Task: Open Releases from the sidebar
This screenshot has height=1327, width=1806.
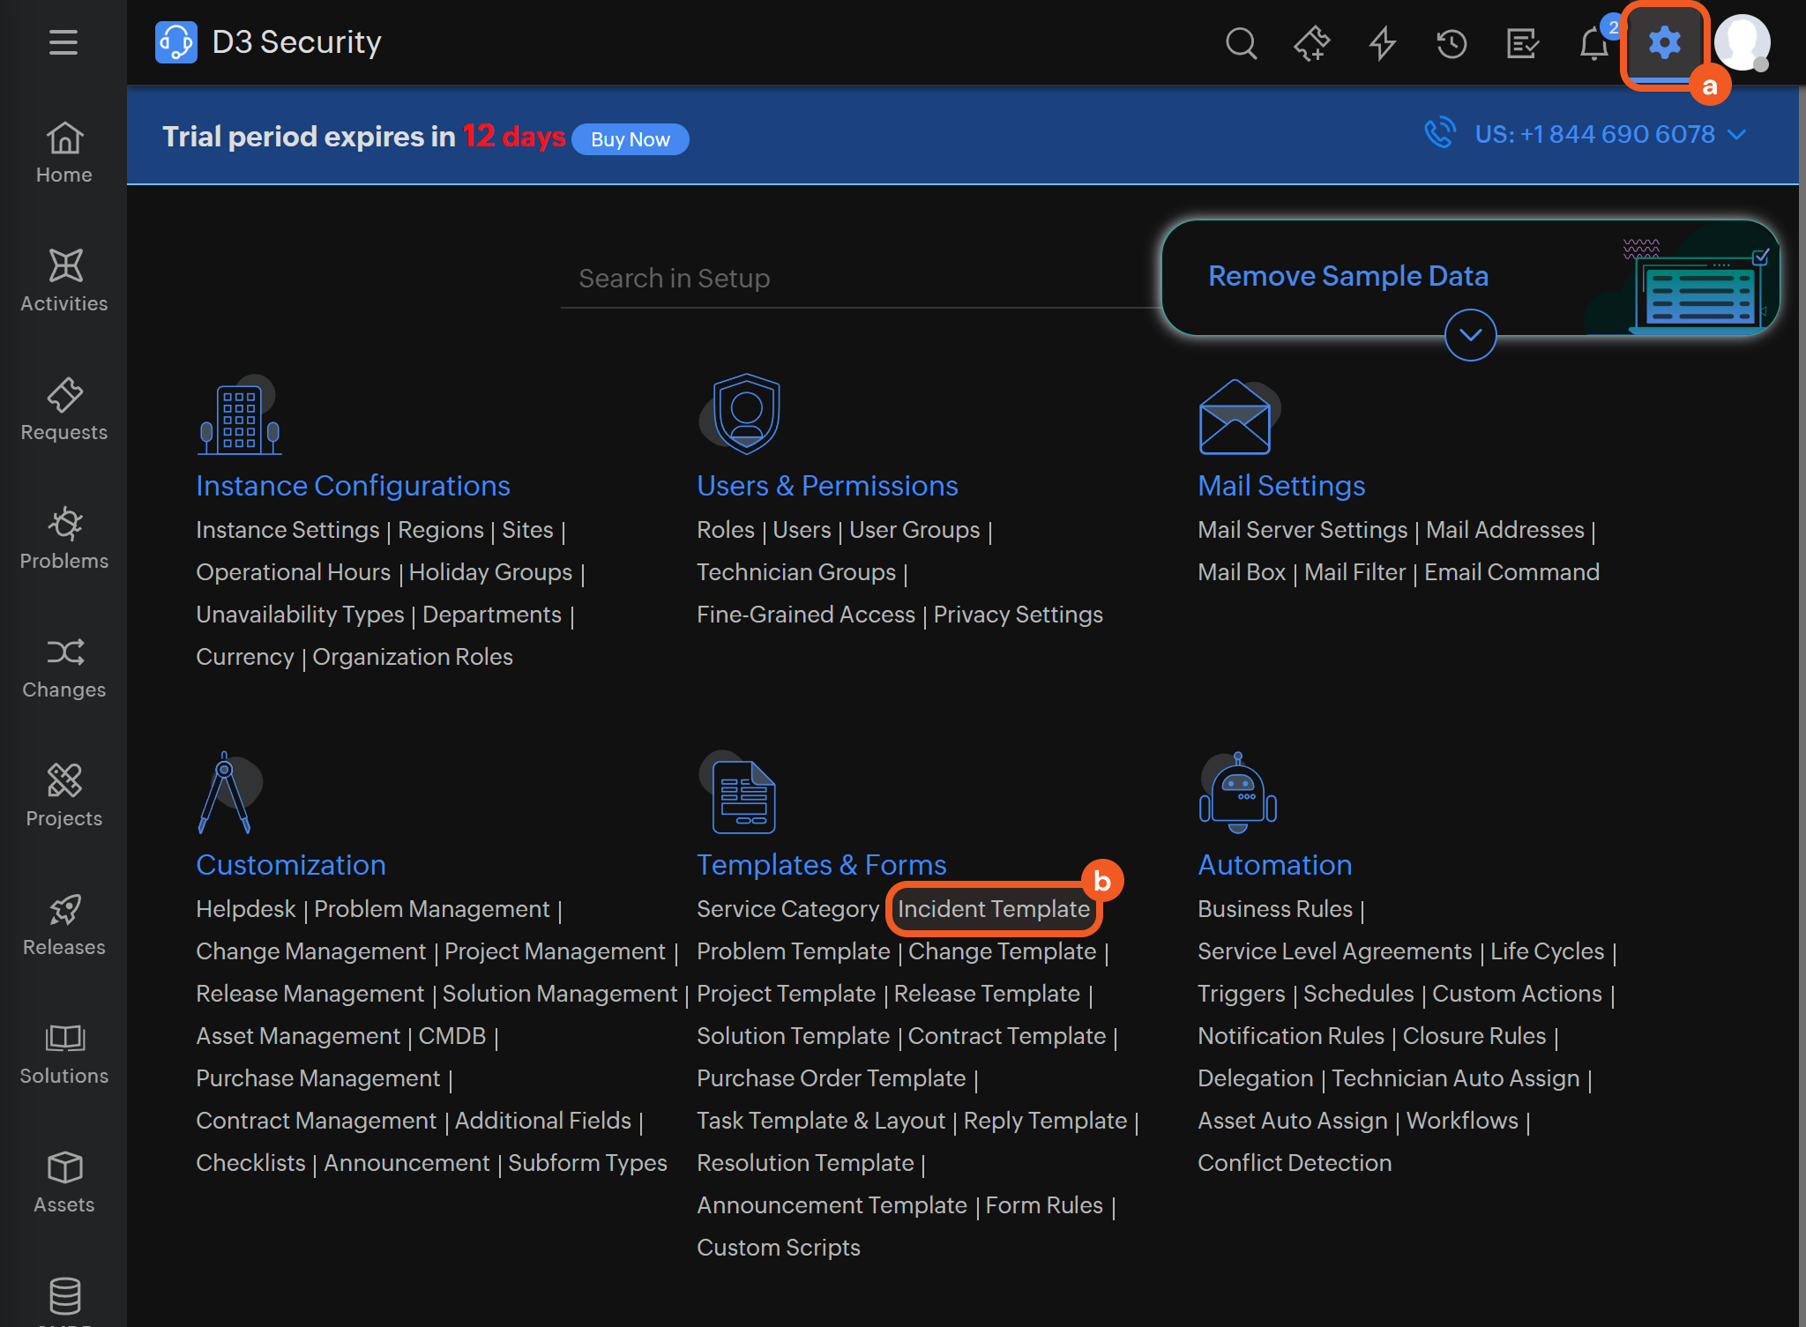Action: tap(64, 924)
